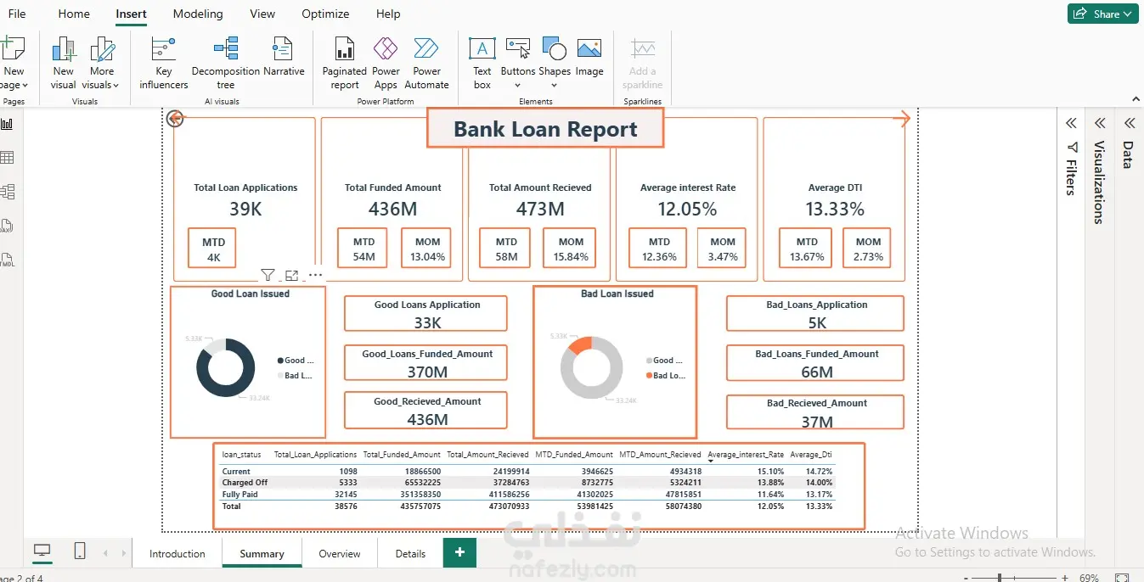The image size is (1144, 582).
Task: Switch to mobile layout view
Action: (80, 551)
